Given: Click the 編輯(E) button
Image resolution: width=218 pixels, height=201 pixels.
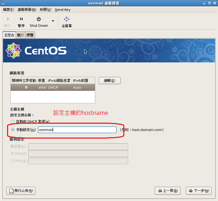Looking at the screenshot, I should pyautogui.click(x=110, y=80).
